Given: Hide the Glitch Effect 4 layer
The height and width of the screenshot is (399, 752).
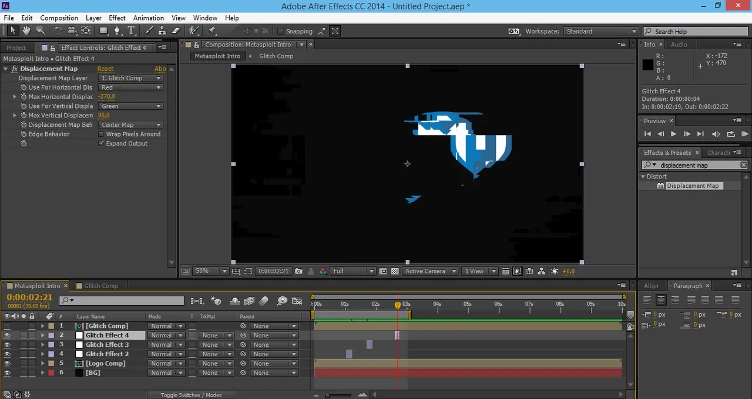Looking at the screenshot, I should pos(7,336).
